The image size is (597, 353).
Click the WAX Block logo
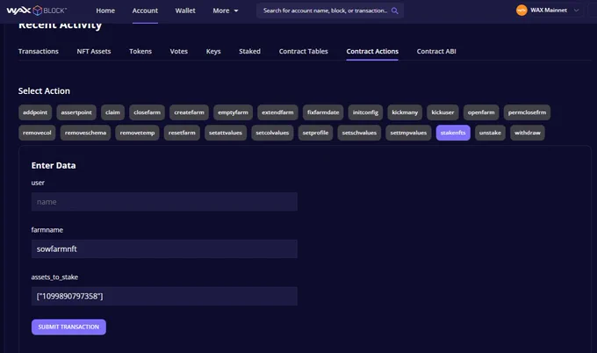pyautogui.click(x=37, y=11)
